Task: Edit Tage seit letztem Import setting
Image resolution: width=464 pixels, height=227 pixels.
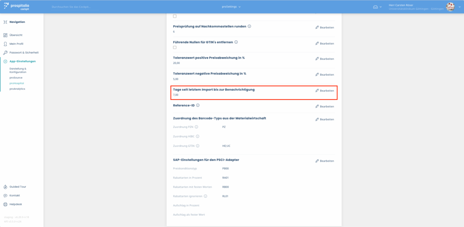Action: click(x=324, y=91)
